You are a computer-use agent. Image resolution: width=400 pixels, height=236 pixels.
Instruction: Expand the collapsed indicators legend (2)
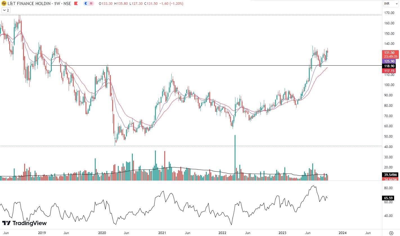[6, 10]
